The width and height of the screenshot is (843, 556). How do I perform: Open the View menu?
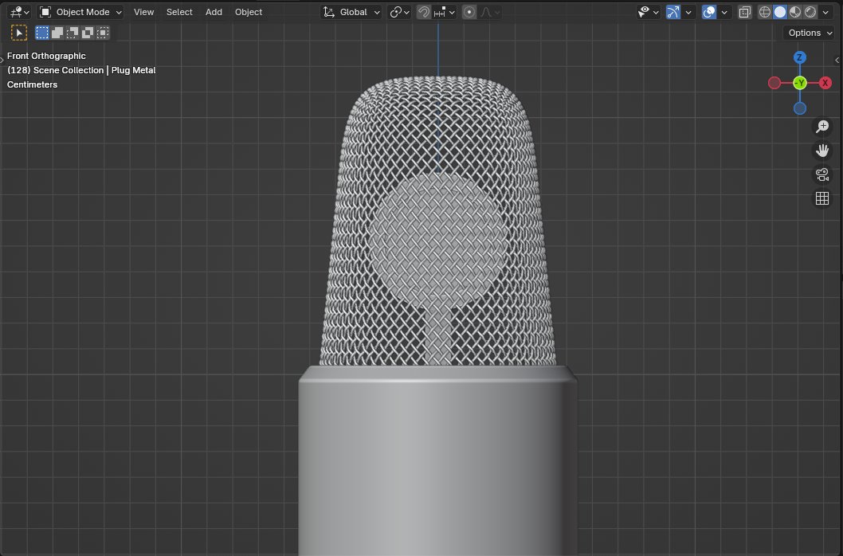click(x=143, y=12)
